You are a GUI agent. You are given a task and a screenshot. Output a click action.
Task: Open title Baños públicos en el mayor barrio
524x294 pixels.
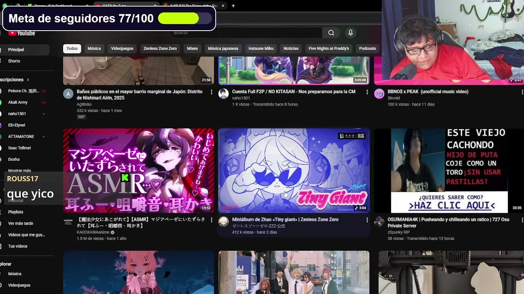point(140,95)
